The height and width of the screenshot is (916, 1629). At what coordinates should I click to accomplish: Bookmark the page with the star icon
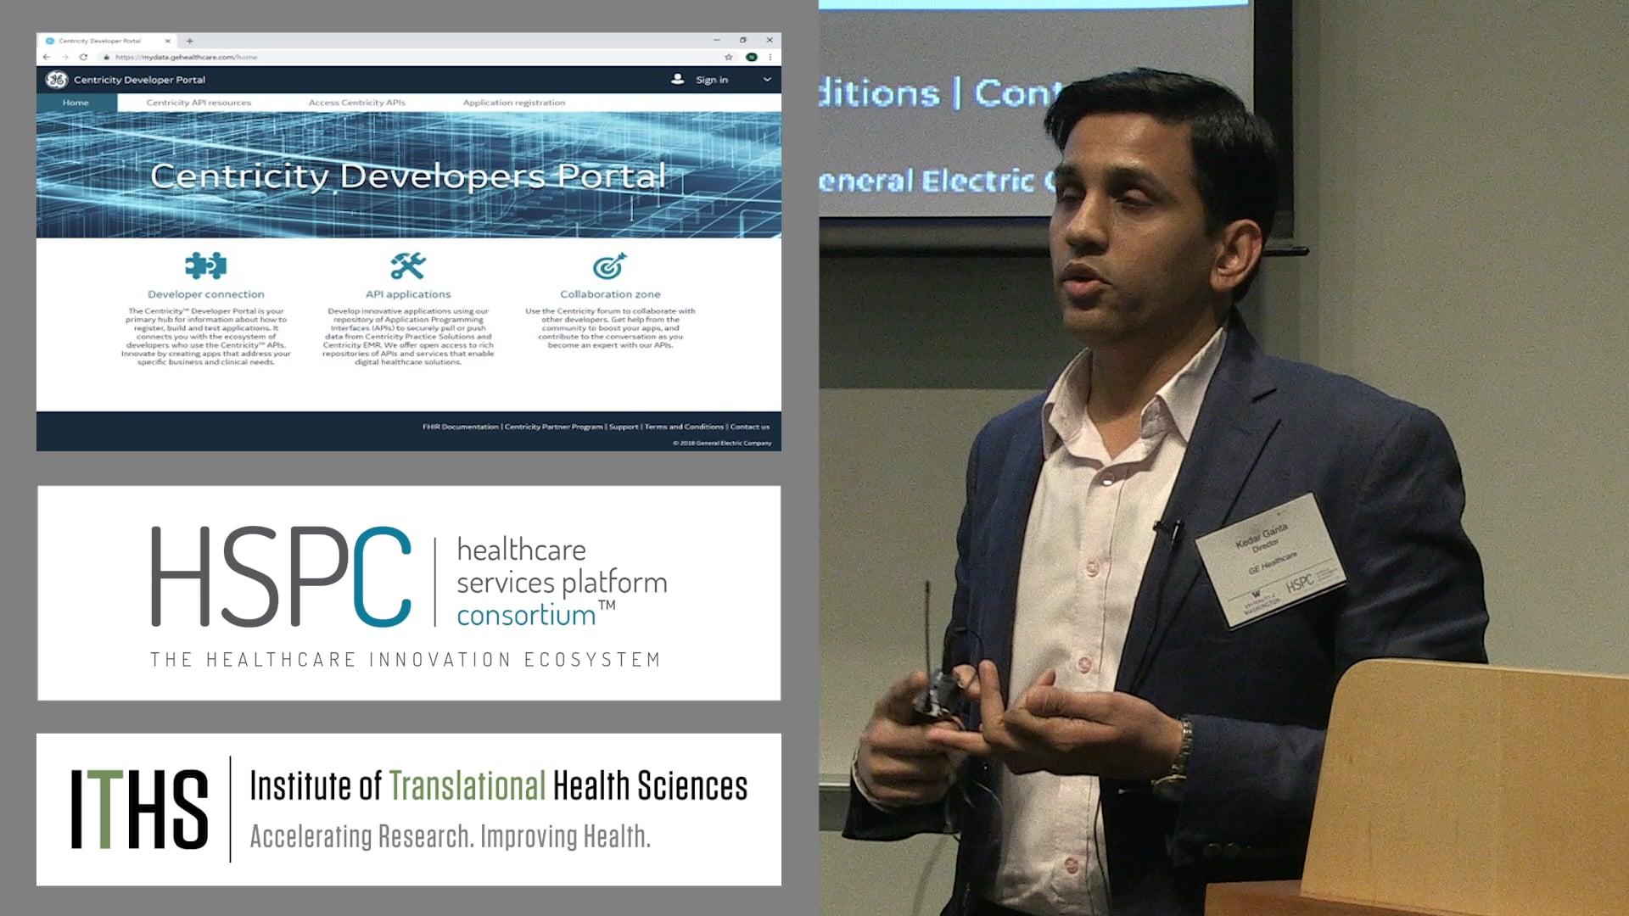pyautogui.click(x=727, y=57)
